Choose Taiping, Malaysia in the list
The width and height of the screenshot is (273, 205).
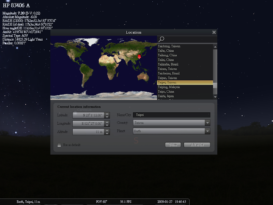coord(169,87)
